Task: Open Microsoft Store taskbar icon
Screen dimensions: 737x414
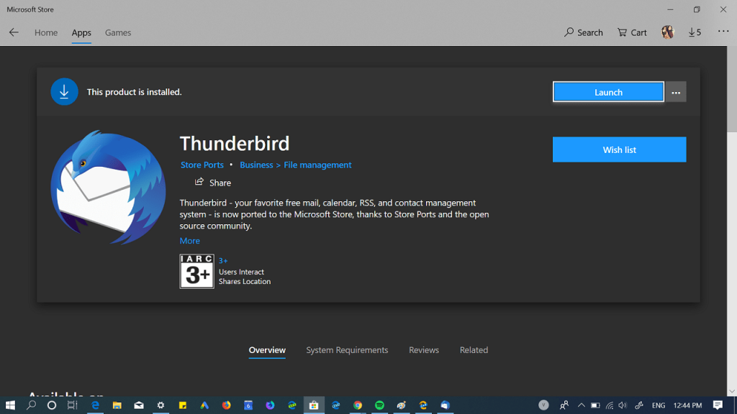Action: tap(314, 405)
